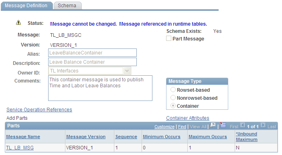Open the Message Definition tab

coord(26,6)
